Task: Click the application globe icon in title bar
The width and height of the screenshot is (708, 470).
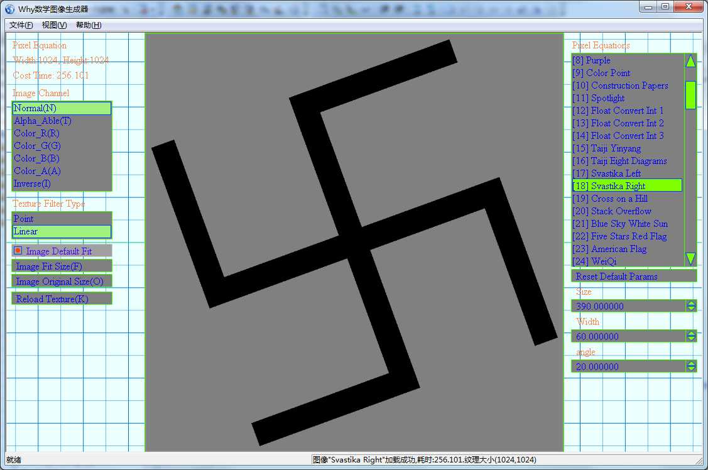Action: [x=9, y=9]
